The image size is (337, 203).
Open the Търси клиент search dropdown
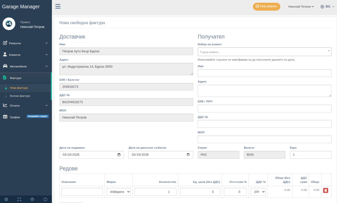point(264,52)
